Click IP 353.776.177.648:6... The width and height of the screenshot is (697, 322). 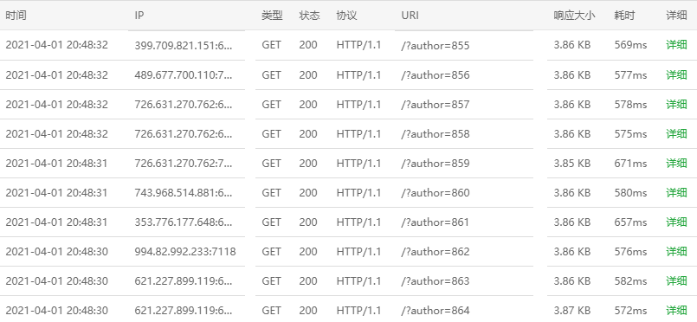click(184, 222)
